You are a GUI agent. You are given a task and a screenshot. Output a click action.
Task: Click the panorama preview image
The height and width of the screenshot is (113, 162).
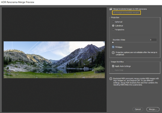point(54,60)
